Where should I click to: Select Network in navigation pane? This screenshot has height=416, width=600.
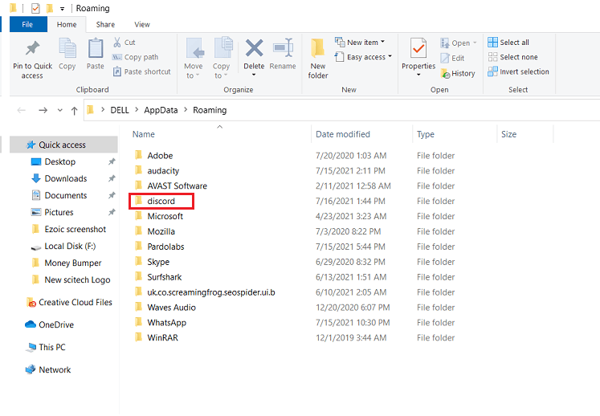click(x=48, y=369)
